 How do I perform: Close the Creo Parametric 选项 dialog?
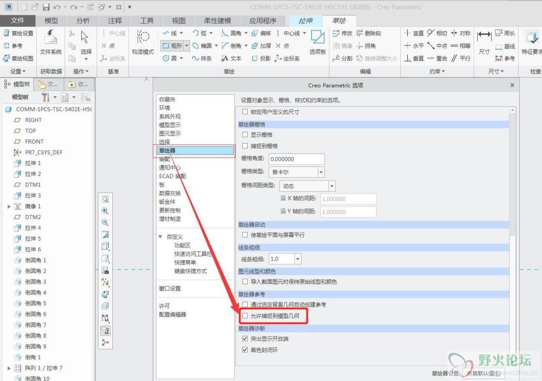tap(512, 85)
